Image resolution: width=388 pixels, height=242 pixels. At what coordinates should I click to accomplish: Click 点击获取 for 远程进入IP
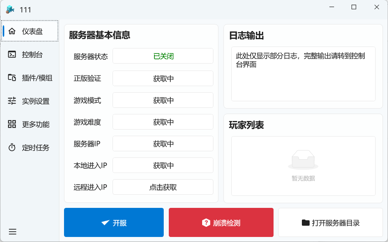pos(163,187)
